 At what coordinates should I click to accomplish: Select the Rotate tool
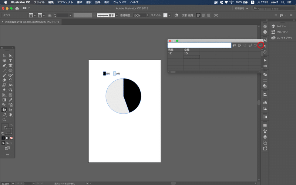[x=10, y=80]
